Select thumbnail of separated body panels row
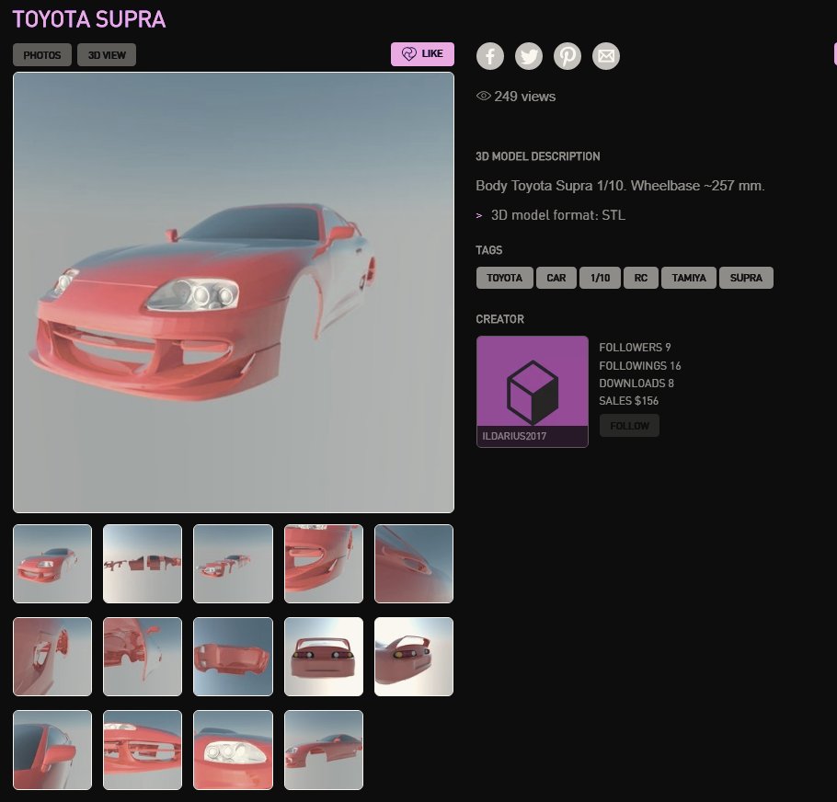837x802 pixels. [143, 564]
